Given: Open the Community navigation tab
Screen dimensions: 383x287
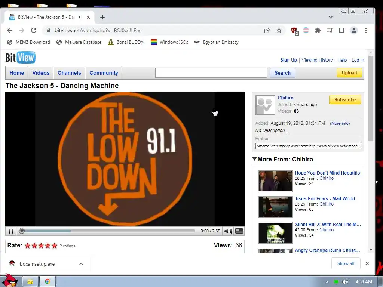Looking at the screenshot, I should (x=104, y=73).
